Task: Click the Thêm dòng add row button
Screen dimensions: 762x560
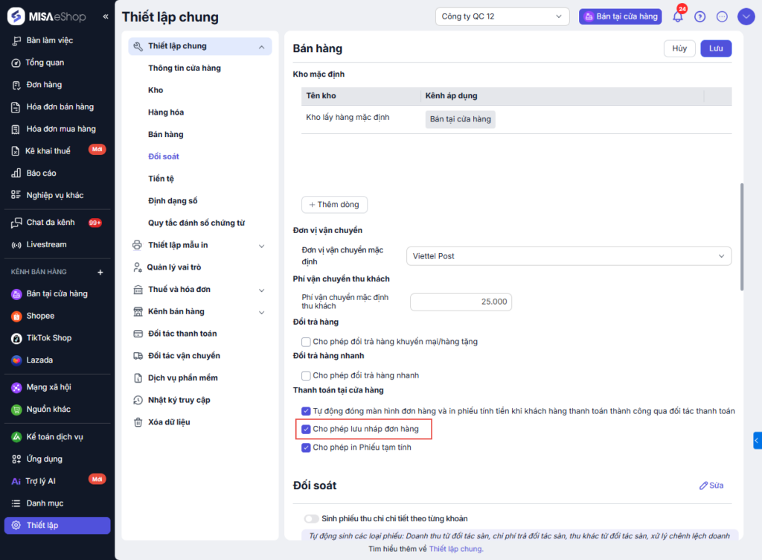Action: 334,205
